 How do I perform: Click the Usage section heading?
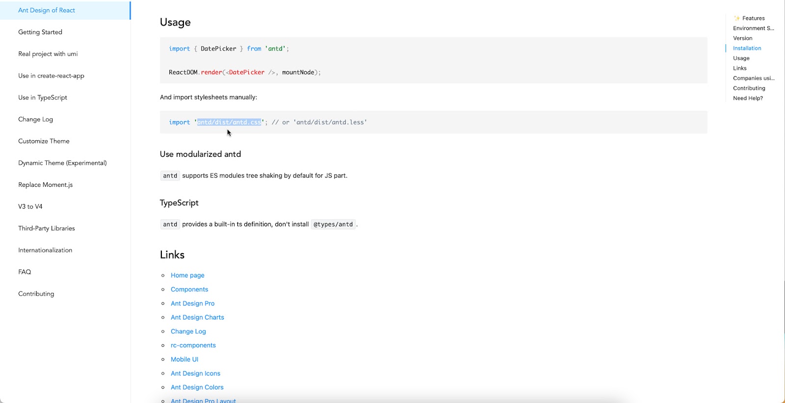[x=175, y=23]
